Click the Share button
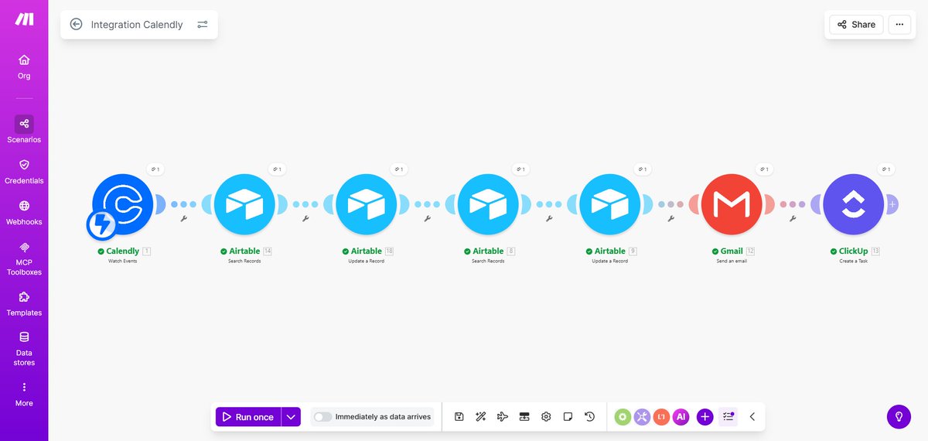The height and width of the screenshot is (441, 928). point(856,24)
